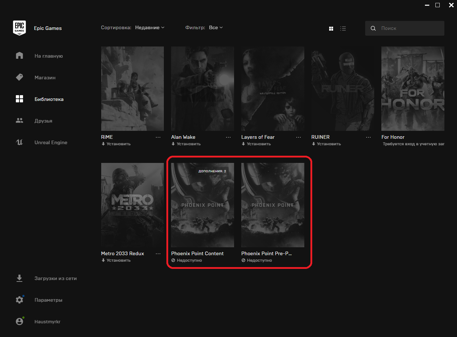Open the Home page via house icon
This screenshot has height=337, width=457.
click(x=19, y=56)
